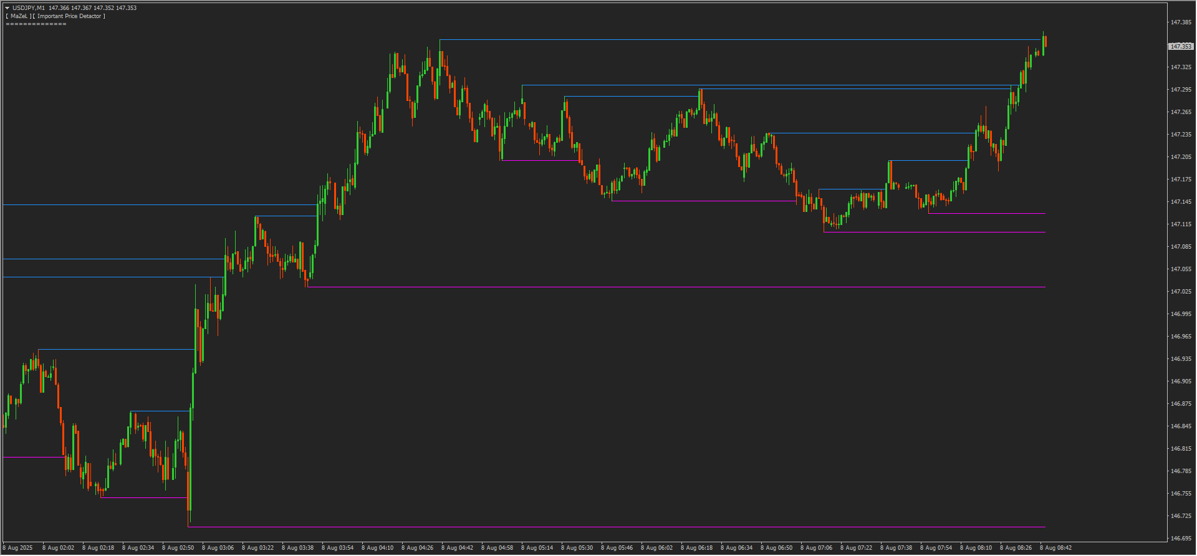
Task: Click the 147.385 price scale label
Action: click(1181, 22)
